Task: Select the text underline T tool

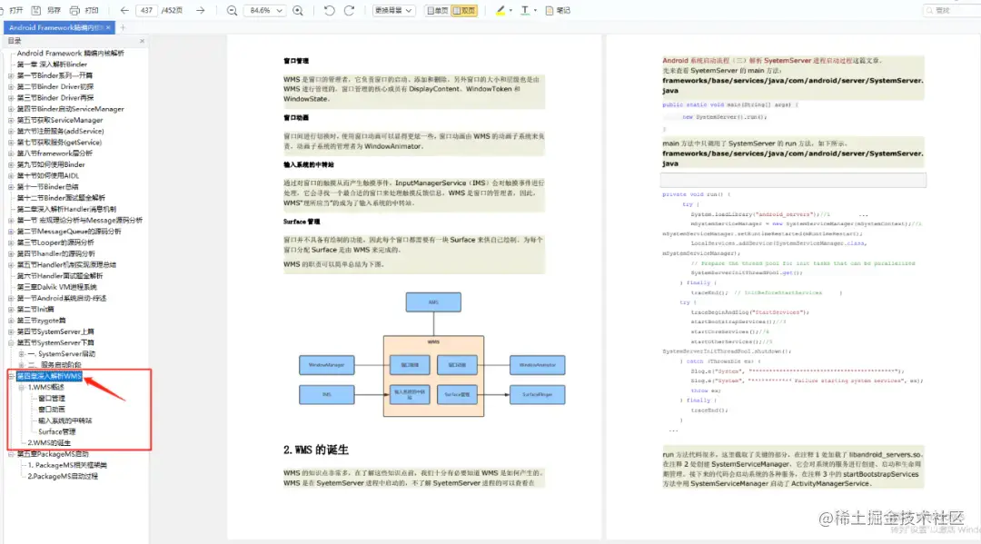Action: 525,11
